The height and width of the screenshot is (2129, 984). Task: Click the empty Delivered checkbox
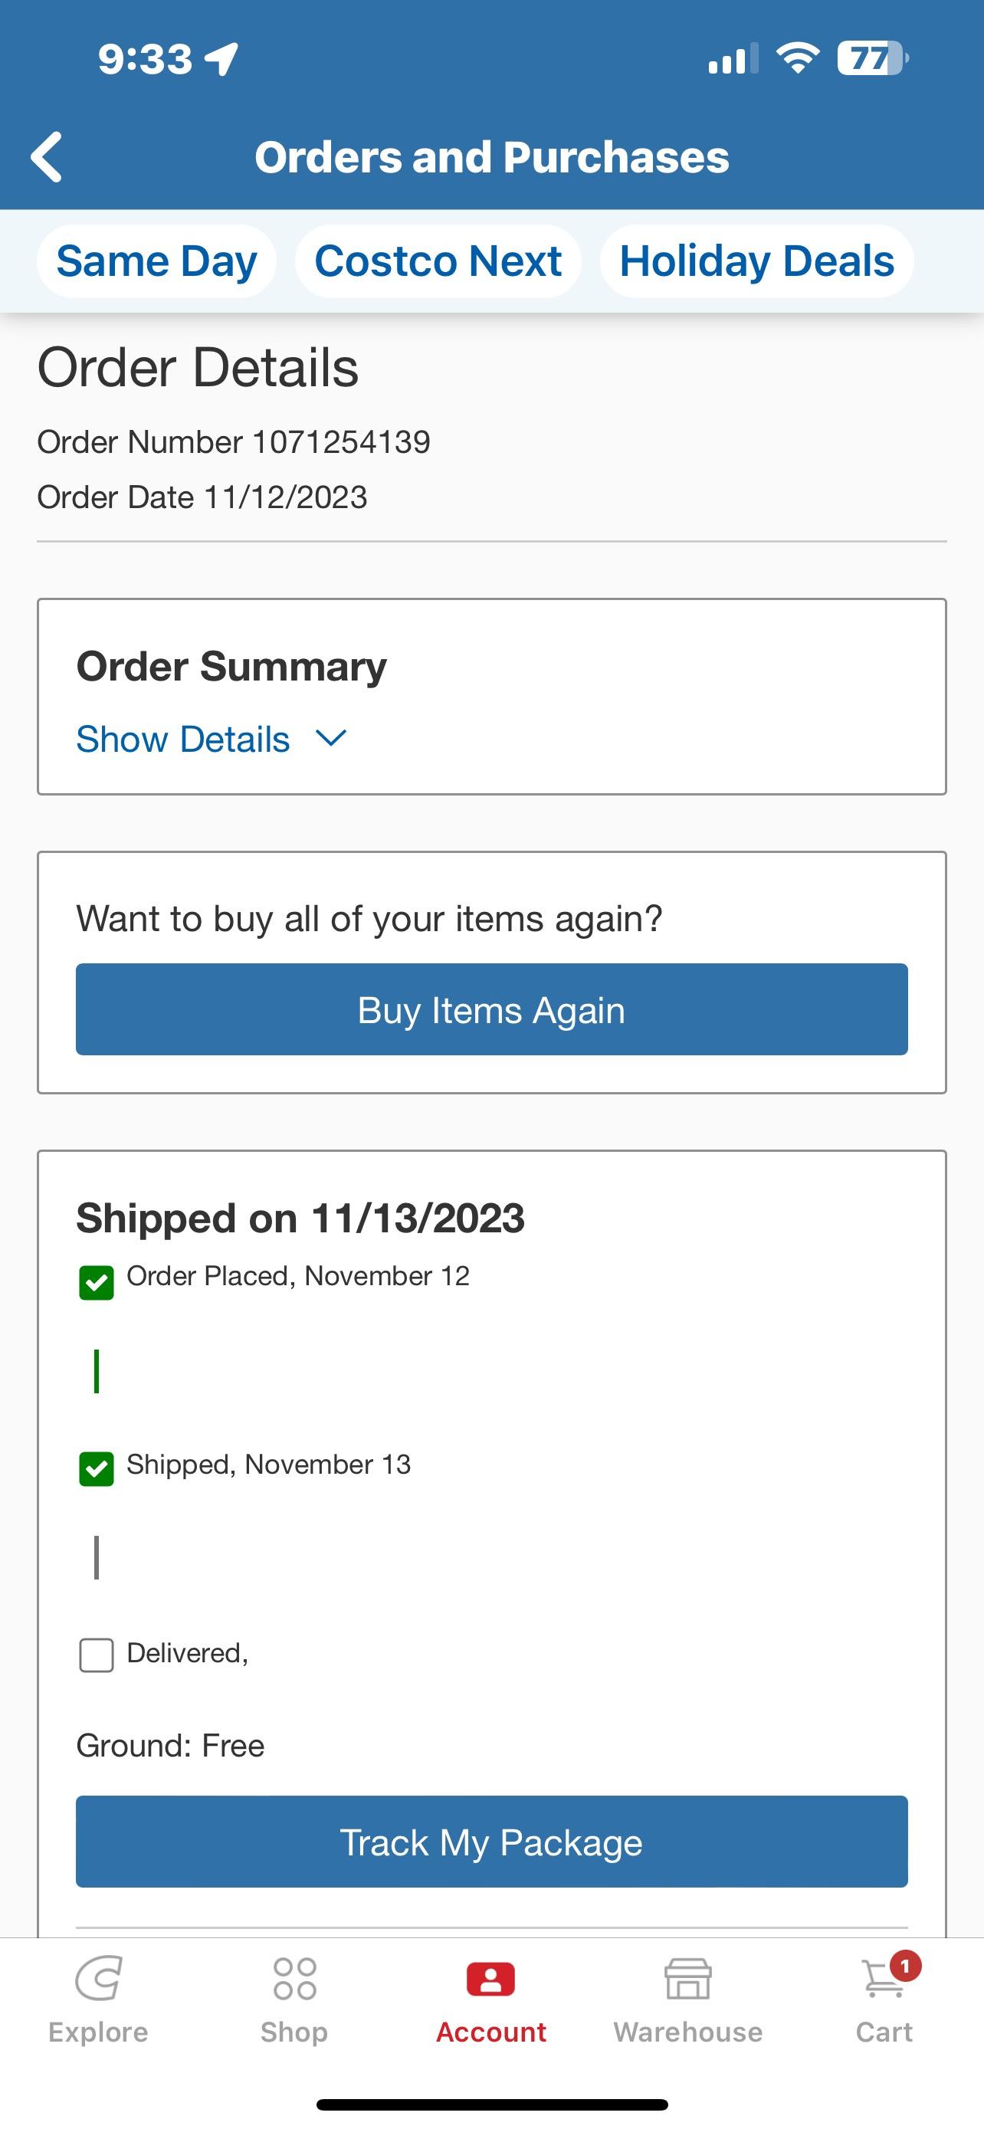click(97, 1655)
